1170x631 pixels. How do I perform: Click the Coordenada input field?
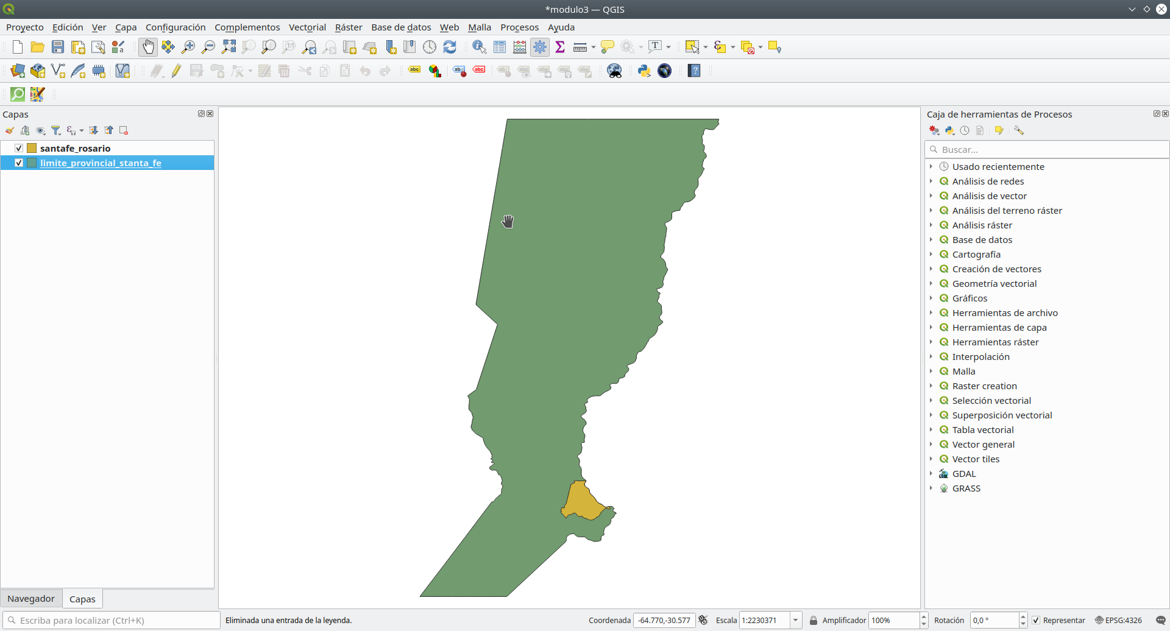[664, 620]
